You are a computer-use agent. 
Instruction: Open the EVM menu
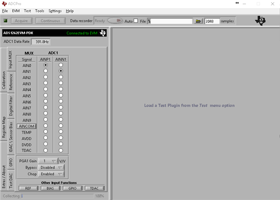16,11
